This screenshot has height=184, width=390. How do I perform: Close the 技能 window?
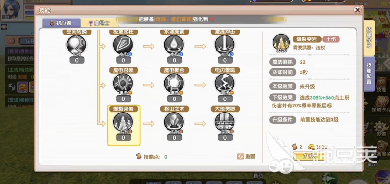[357, 10]
